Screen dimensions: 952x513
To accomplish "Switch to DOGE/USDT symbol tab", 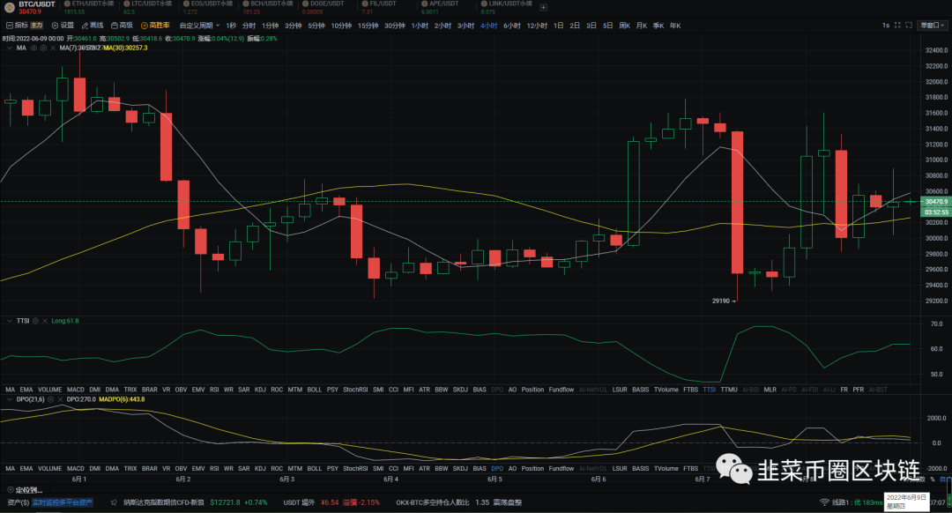I will pyautogui.click(x=323, y=7).
